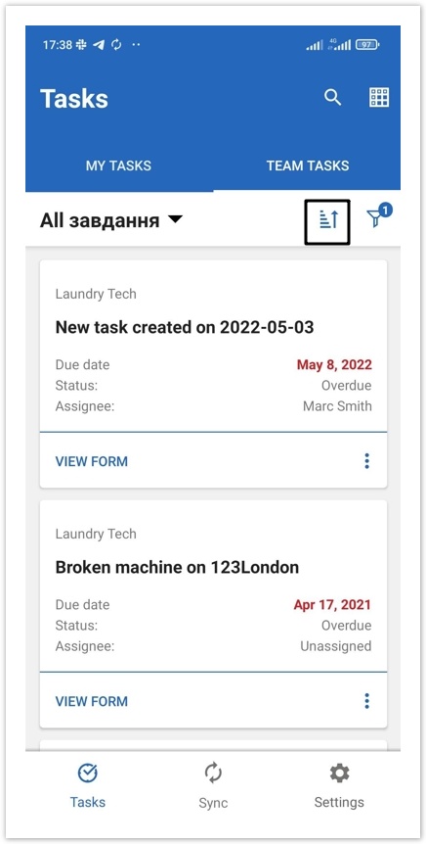Open Settings gear in bottom bar
This screenshot has height=844, width=426.
point(339,774)
